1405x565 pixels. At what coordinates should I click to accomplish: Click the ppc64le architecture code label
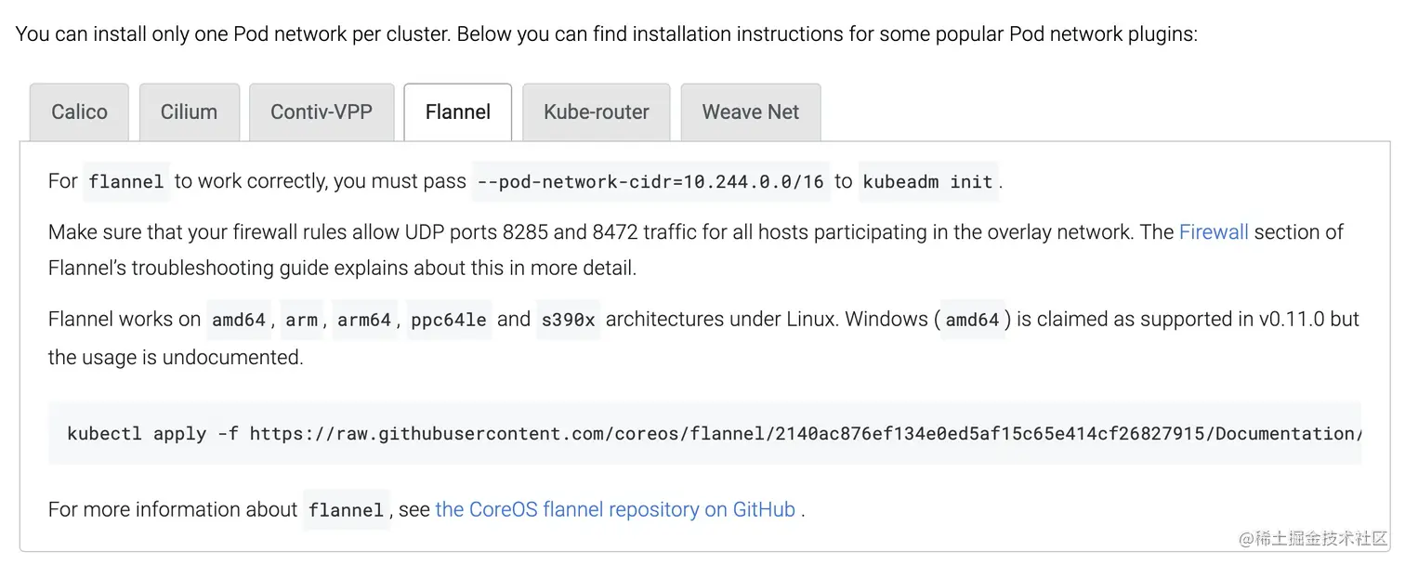(x=449, y=320)
